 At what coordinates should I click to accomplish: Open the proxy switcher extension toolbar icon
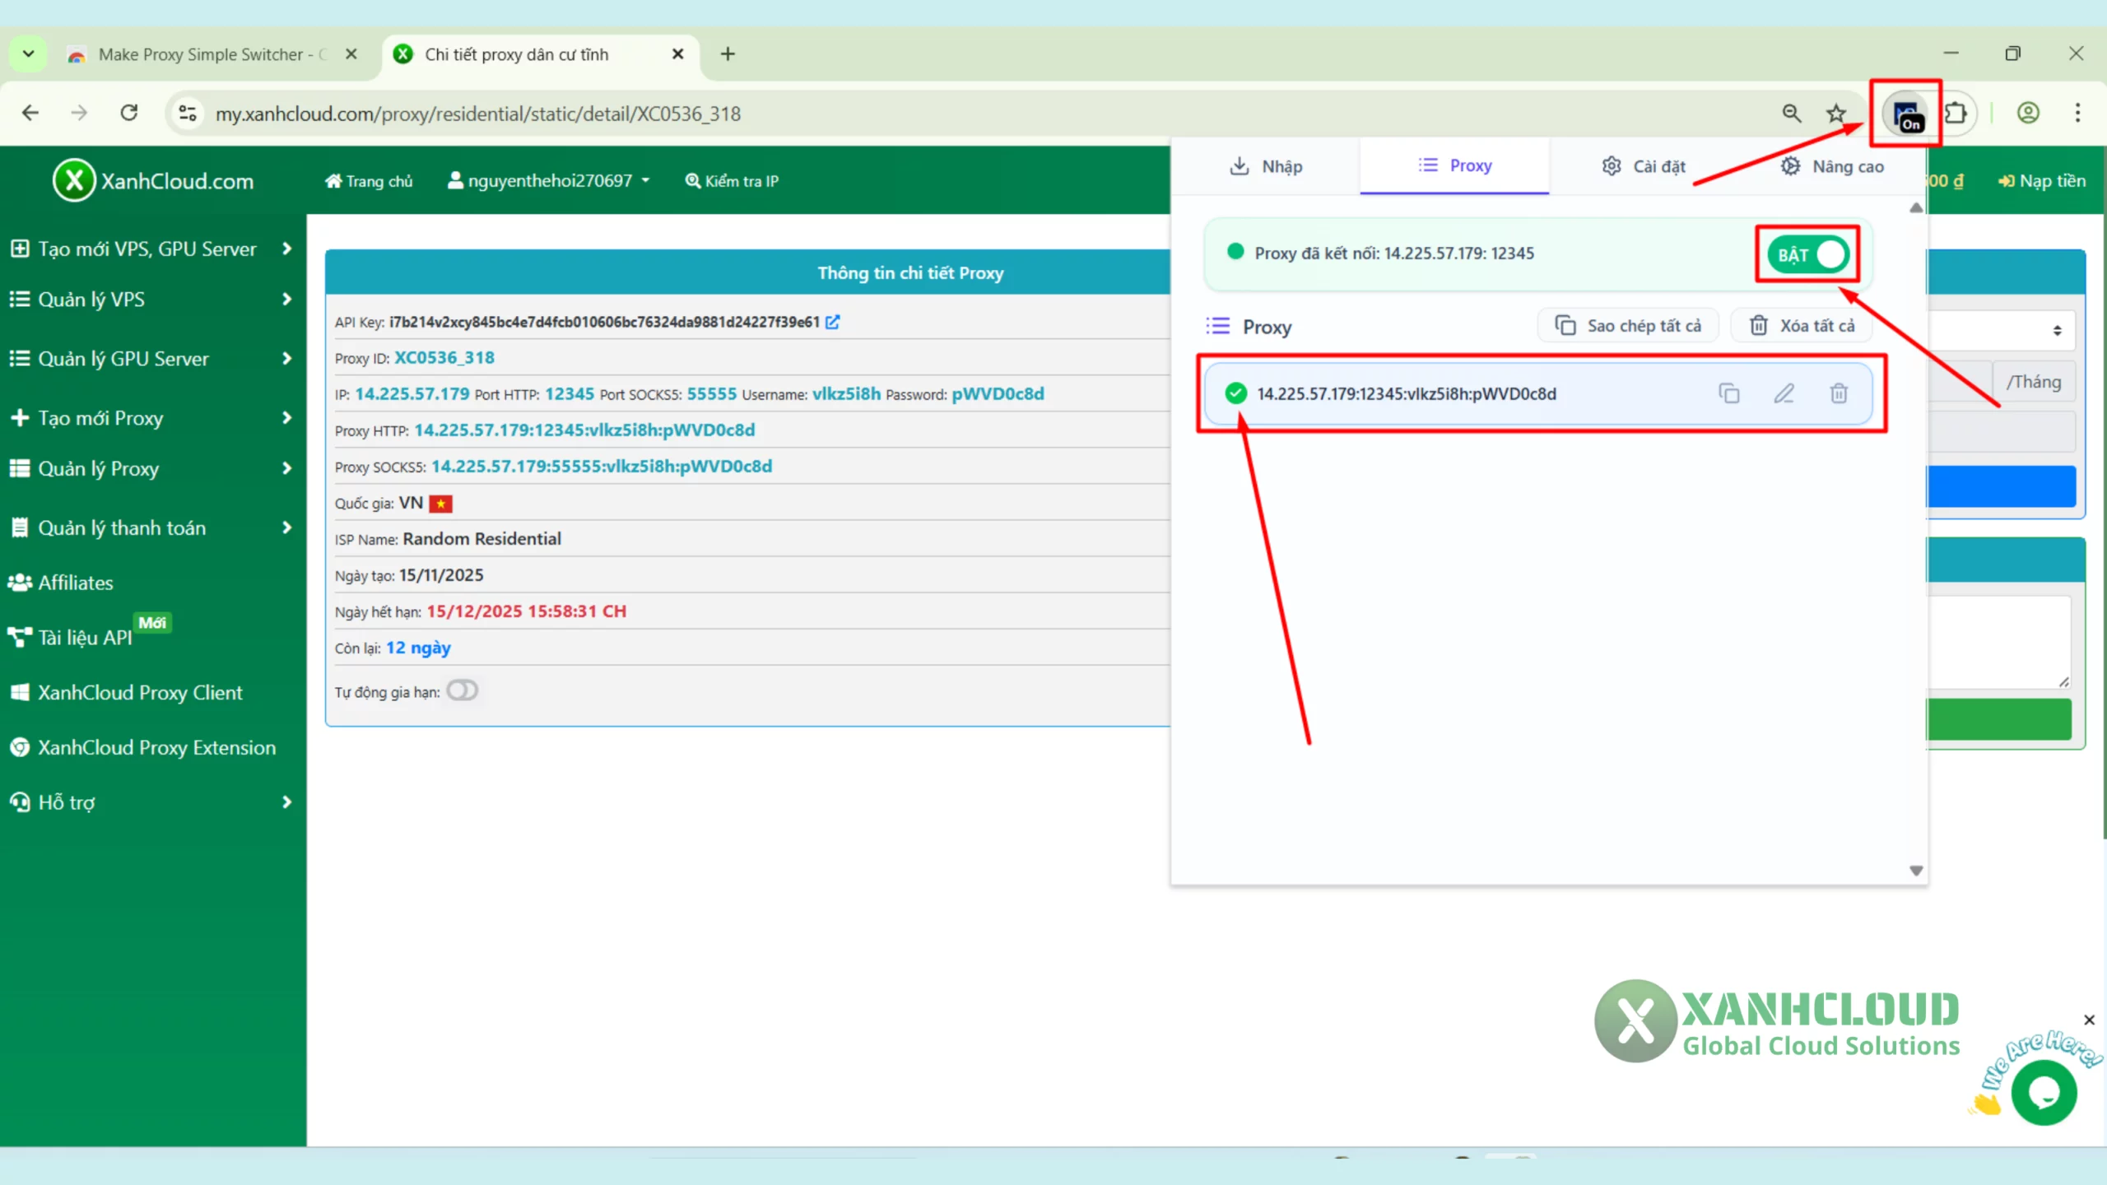[1906, 113]
